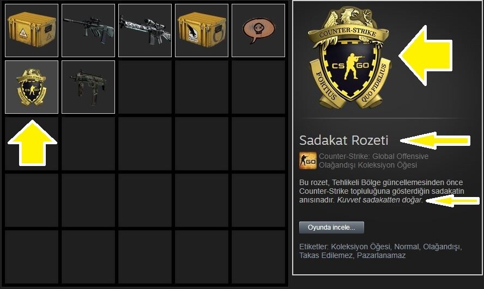The height and width of the screenshot is (289, 484).
Task: Select the dark scoped AUG rifle item
Action: (x=88, y=30)
